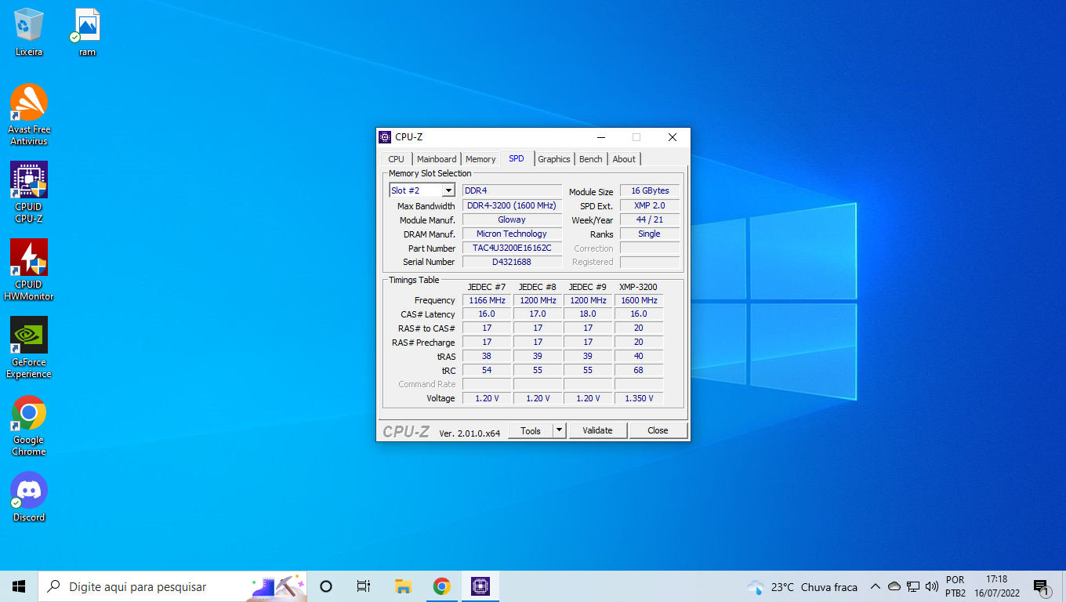Open the volume speaker tray icon
Image resolution: width=1066 pixels, height=602 pixels.
932,586
